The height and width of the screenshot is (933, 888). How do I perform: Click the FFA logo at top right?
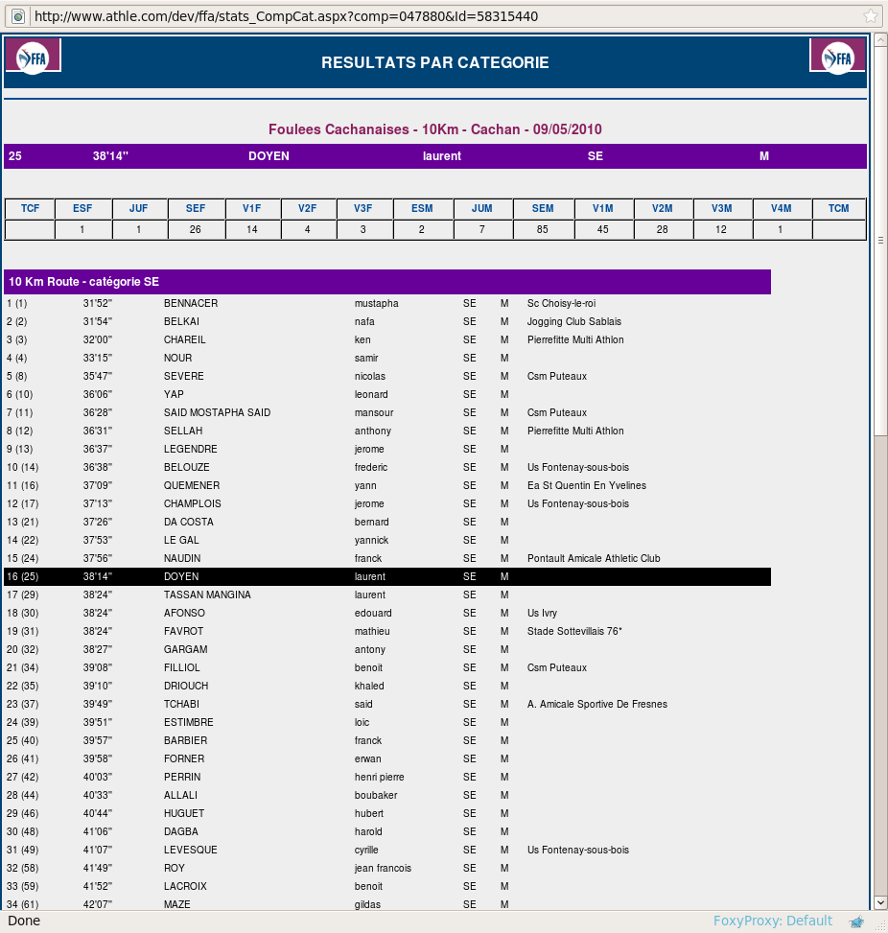pos(837,57)
